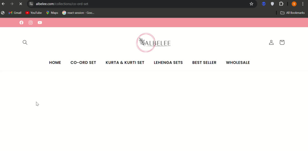The width and height of the screenshot is (308, 151).
Task: Open the CO-ORD SET menu item
Action: pyautogui.click(x=83, y=63)
